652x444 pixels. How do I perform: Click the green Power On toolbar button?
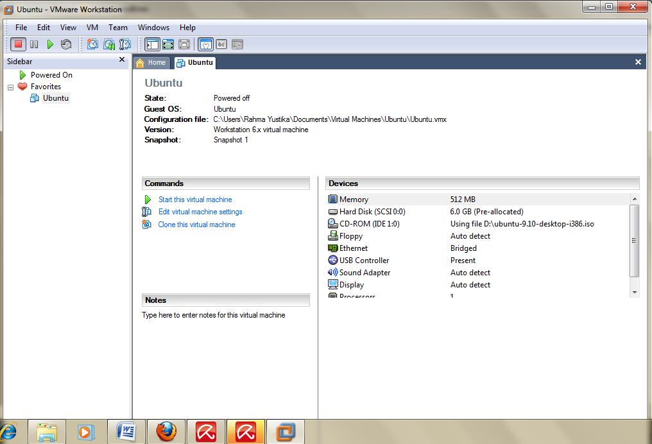tap(50, 44)
